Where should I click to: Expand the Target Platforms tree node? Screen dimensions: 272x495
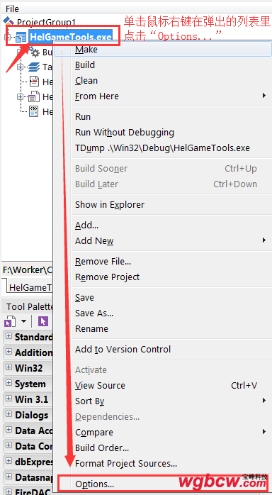pyautogui.click(x=20, y=67)
